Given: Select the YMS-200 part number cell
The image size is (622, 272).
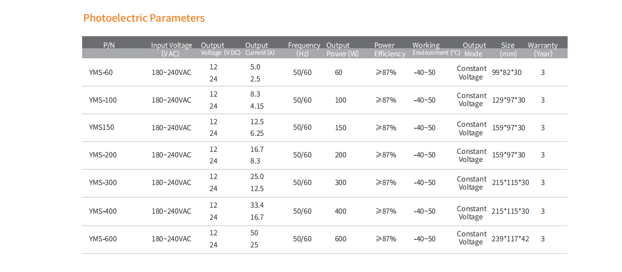Looking at the screenshot, I should point(103,155).
